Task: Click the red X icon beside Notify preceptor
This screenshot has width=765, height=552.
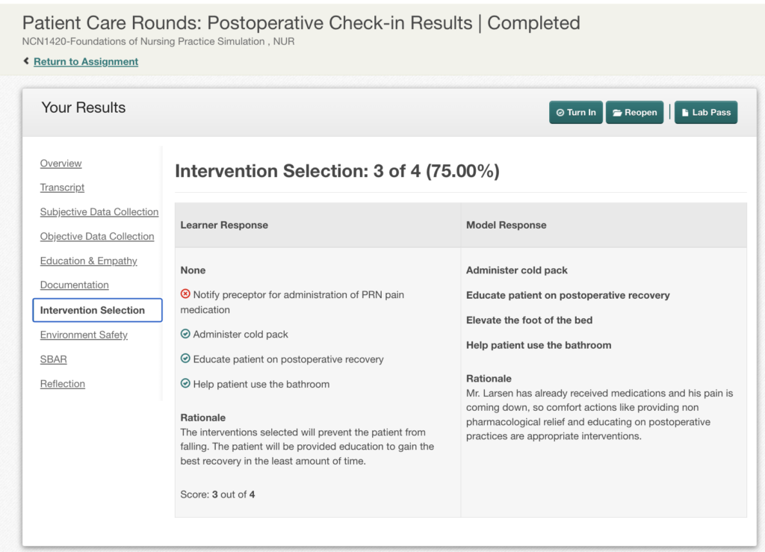Action: 185,294
